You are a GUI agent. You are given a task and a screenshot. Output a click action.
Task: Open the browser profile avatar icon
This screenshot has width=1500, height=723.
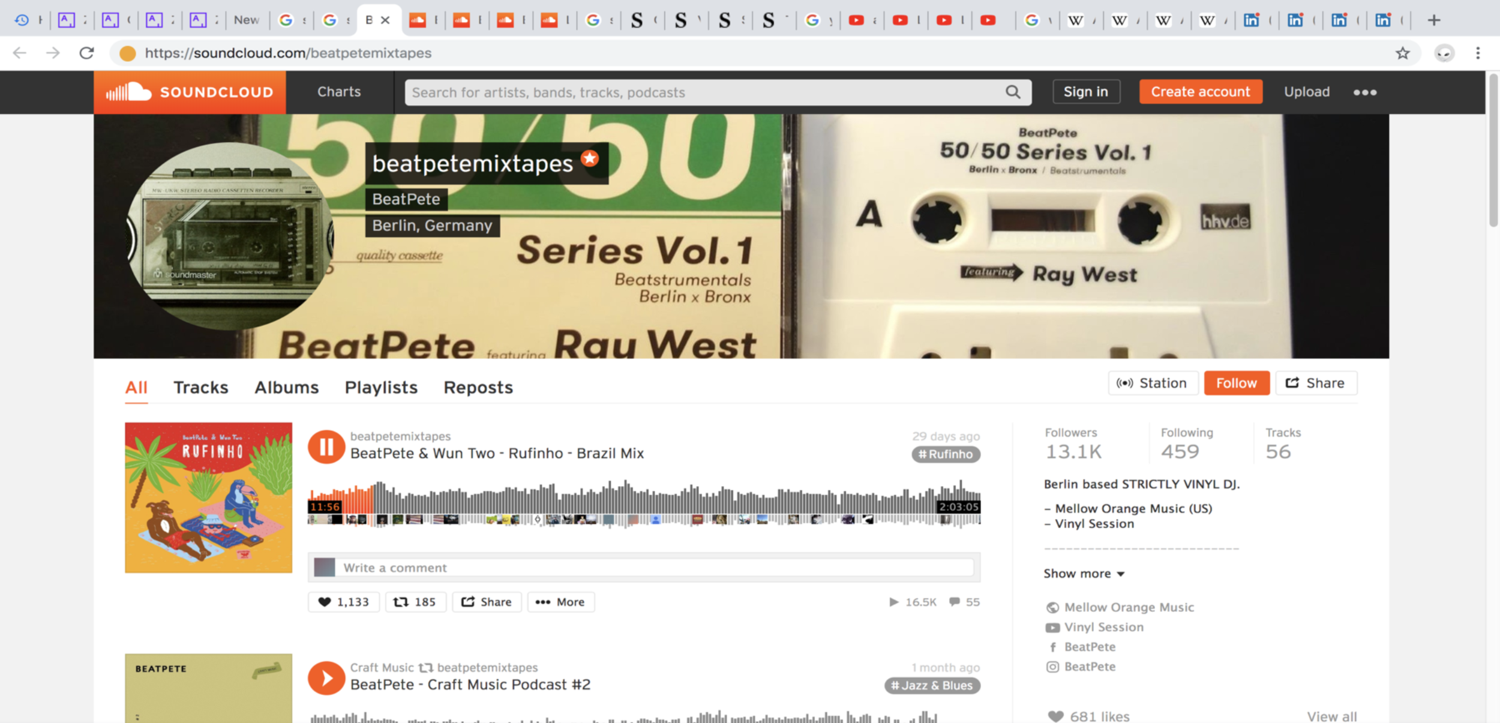click(1444, 53)
